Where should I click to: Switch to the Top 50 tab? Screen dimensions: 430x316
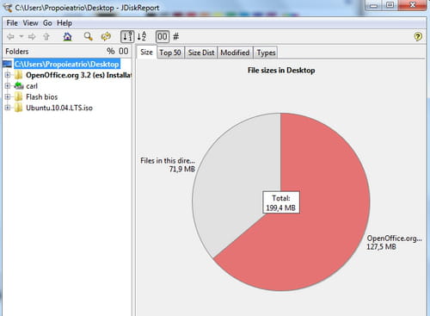point(170,53)
